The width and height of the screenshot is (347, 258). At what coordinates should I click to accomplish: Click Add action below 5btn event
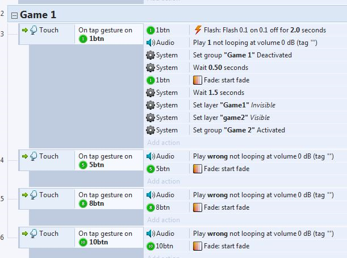point(163,181)
